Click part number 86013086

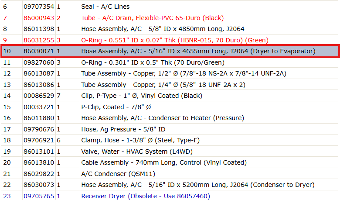click(39, 85)
